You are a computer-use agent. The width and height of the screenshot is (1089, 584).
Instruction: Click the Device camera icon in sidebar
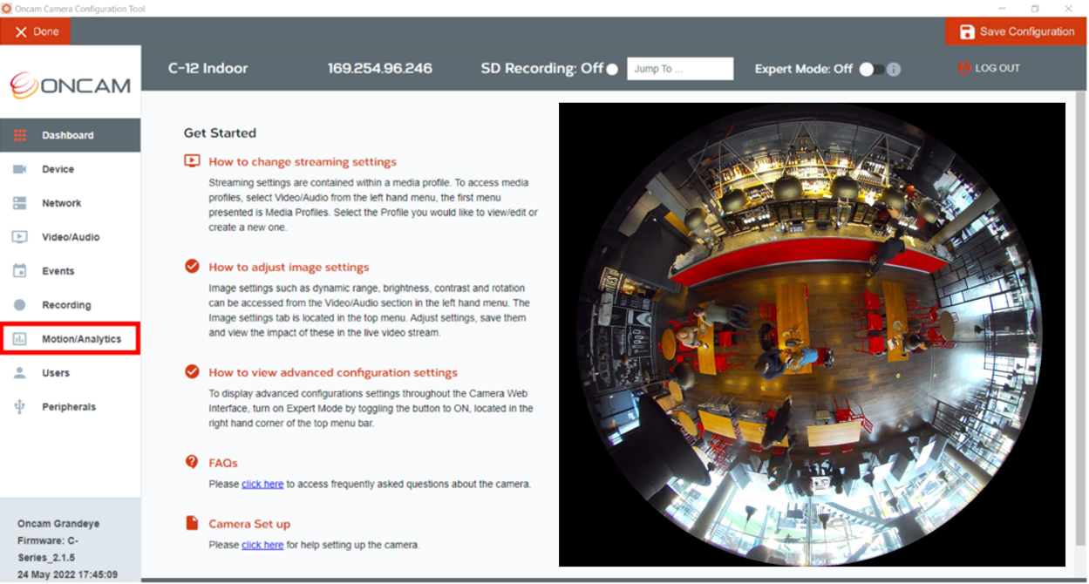[x=20, y=169]
